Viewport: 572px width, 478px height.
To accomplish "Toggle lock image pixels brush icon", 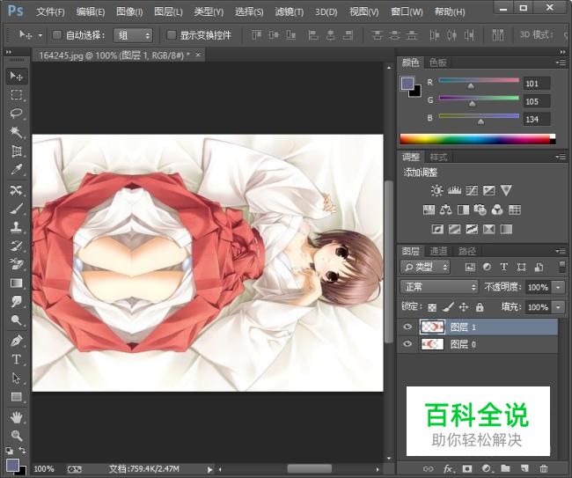I will point(448,307).
